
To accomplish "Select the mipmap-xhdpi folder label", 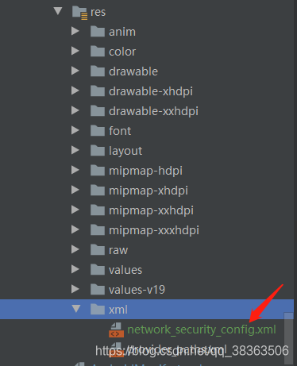I will click(148, 191).
